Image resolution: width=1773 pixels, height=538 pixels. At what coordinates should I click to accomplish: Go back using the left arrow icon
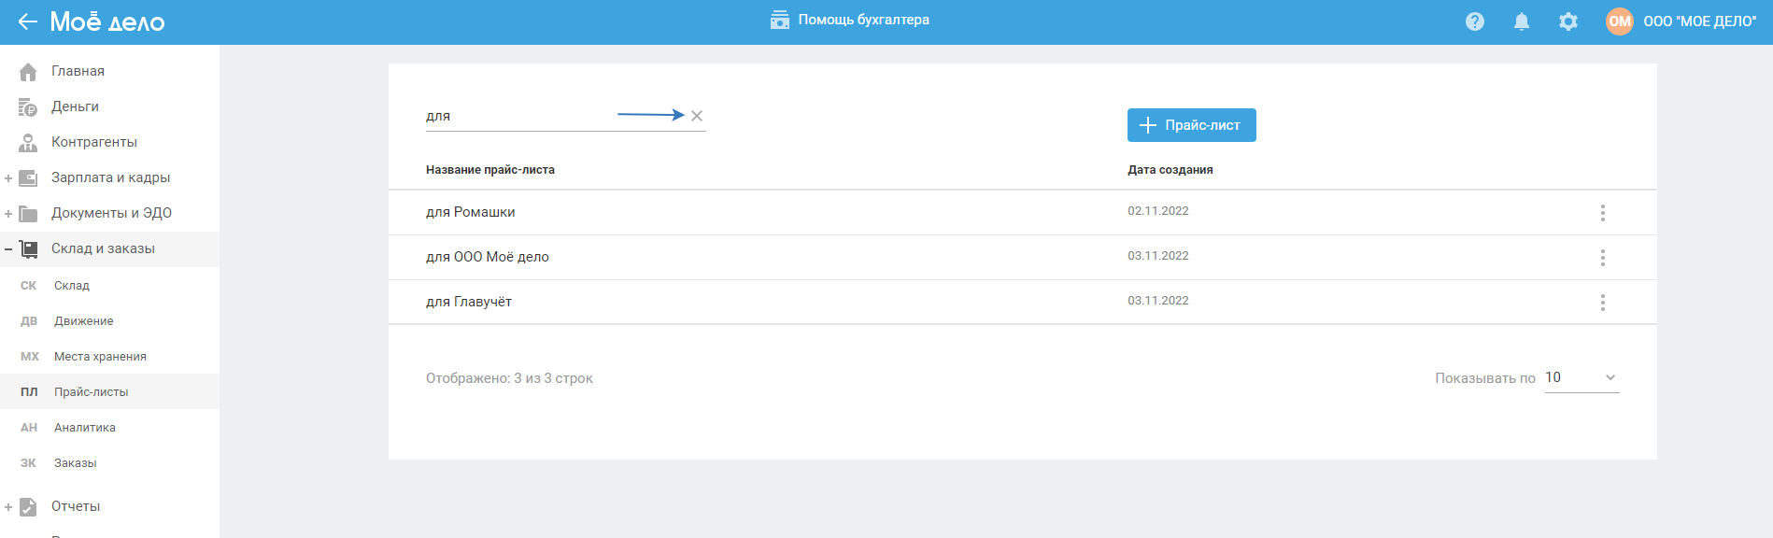[x=27, y=21]
